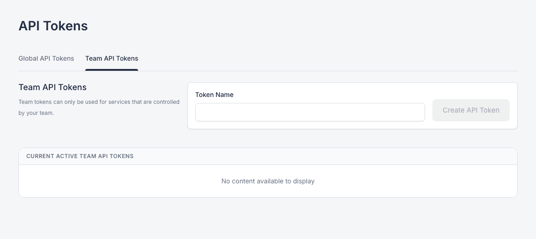Click the 'Team API Tokens' section heading
The width and height of the screenshot is (536, 239).
[52, 87]
